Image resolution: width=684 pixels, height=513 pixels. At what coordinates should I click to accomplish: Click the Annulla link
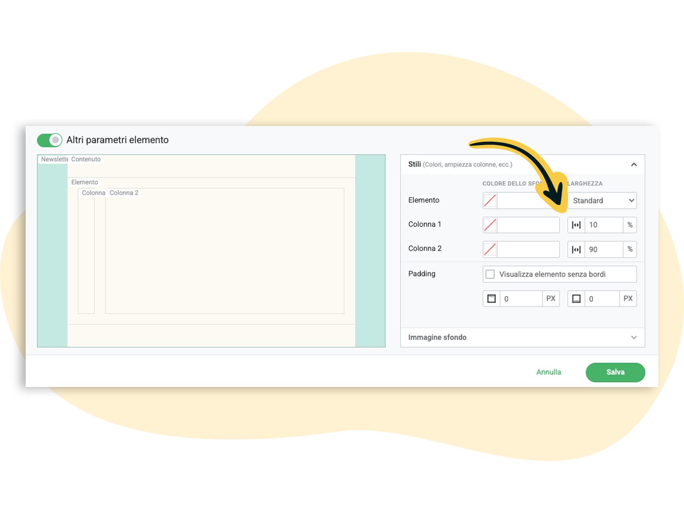tap(548, 372)
